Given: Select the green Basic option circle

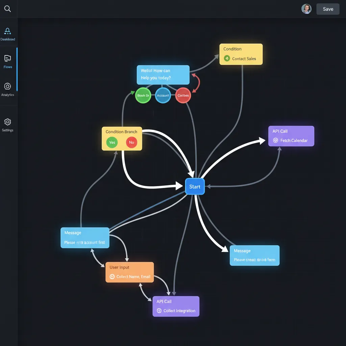Looking at the screenshot, I should [143, 95].
